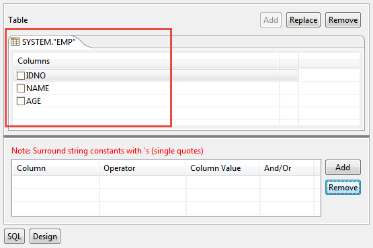Tick the NAME column checkbox
Screen dimensions: 373x248
[21, 88]
